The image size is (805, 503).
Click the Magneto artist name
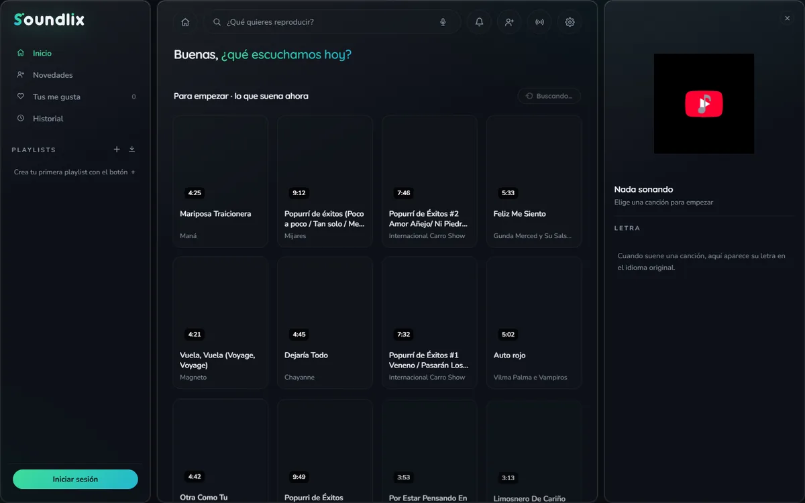tap(193, 378)
